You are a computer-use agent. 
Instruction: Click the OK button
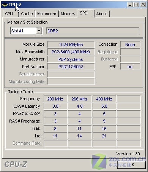pos(131,165)
